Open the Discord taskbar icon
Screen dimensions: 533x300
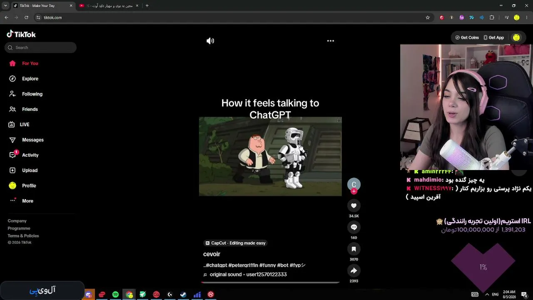[x=89, y=295]
